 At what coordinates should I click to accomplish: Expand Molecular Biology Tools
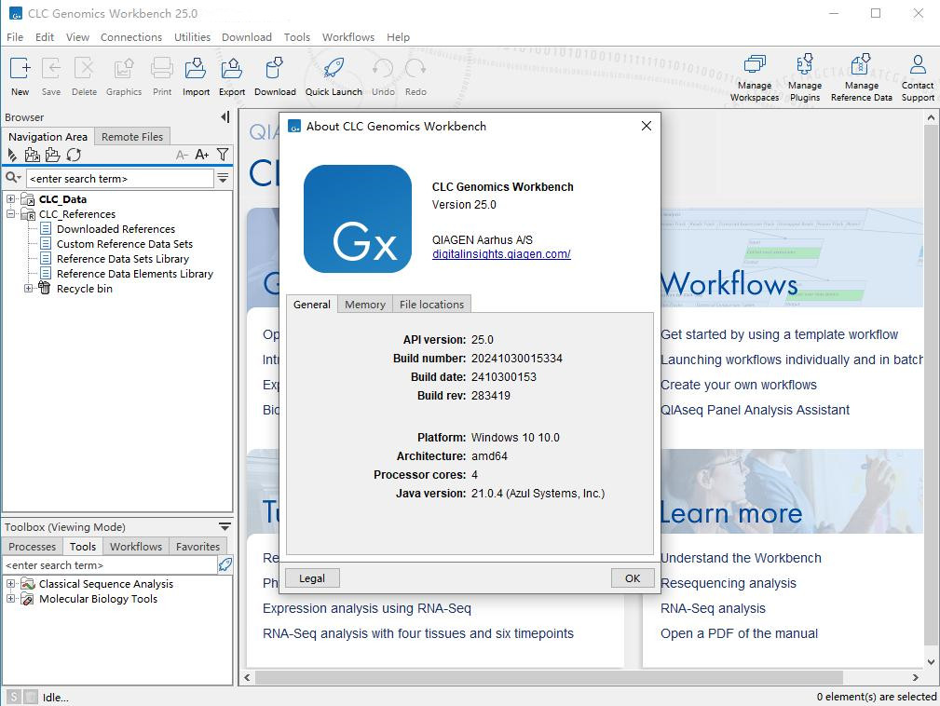tap(11, 598)
